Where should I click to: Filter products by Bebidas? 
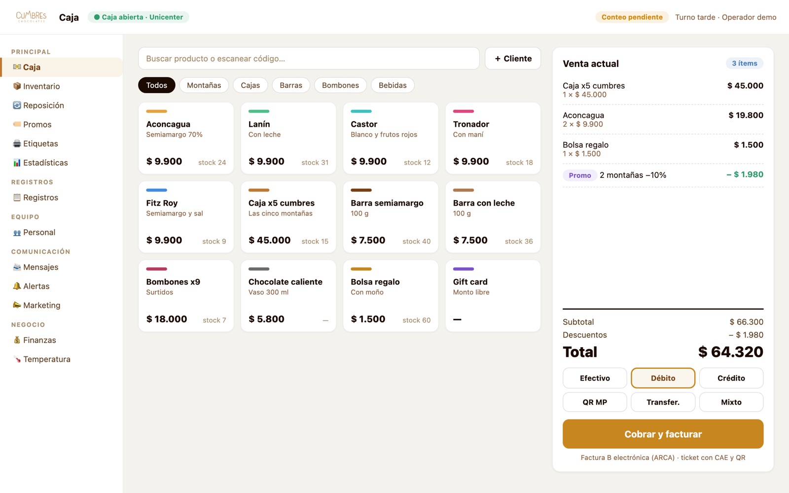393,85
